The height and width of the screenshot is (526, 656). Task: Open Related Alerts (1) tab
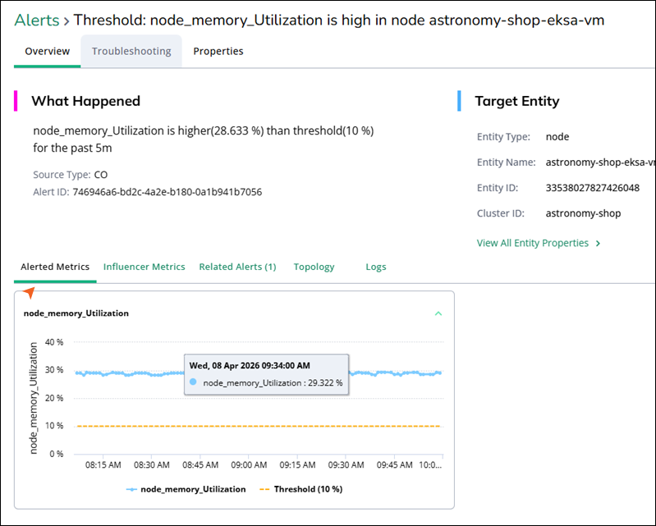[237, 267]
